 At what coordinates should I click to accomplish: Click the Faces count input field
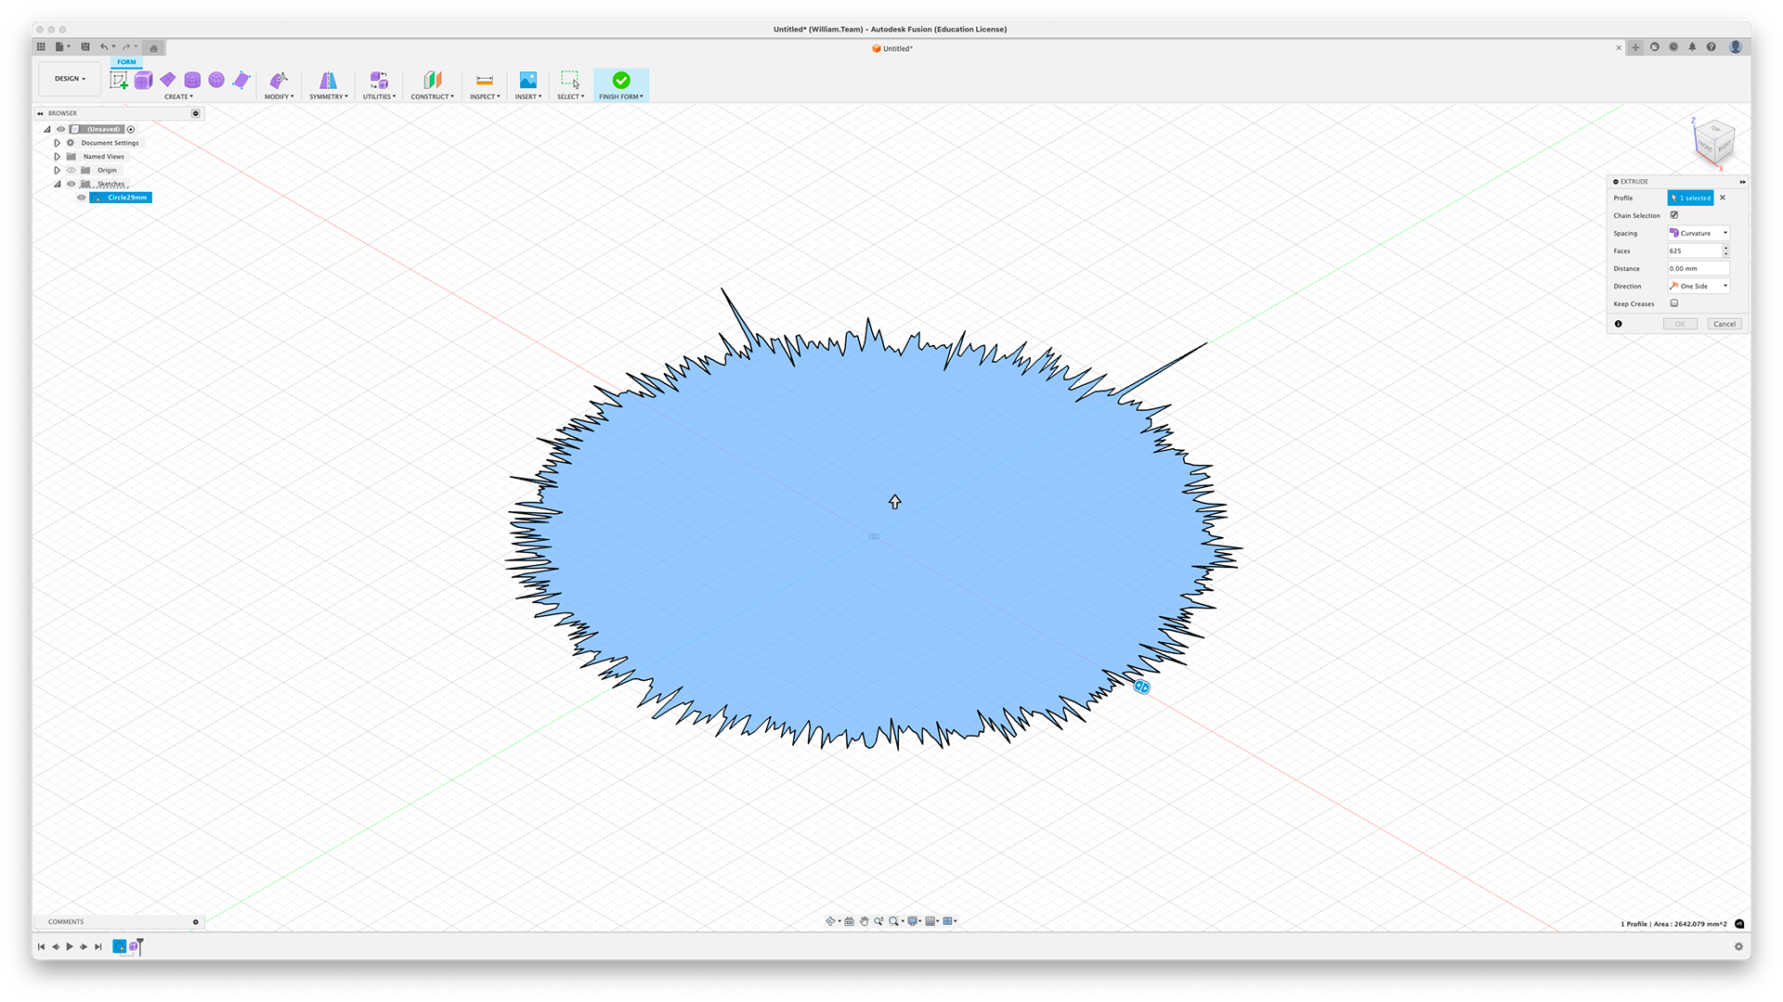(x=1695, y=250)
